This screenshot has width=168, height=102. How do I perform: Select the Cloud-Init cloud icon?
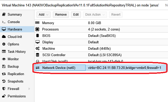[x=4, y=37]
